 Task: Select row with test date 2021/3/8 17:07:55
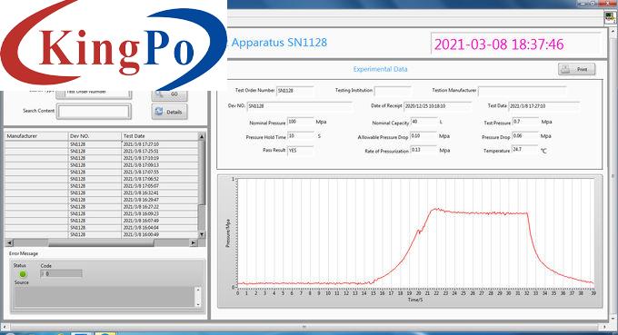101,172
